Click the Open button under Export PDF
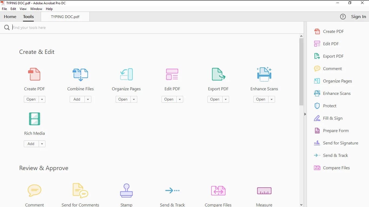Screen dimensions: 369x207 (x=215, y=99)
